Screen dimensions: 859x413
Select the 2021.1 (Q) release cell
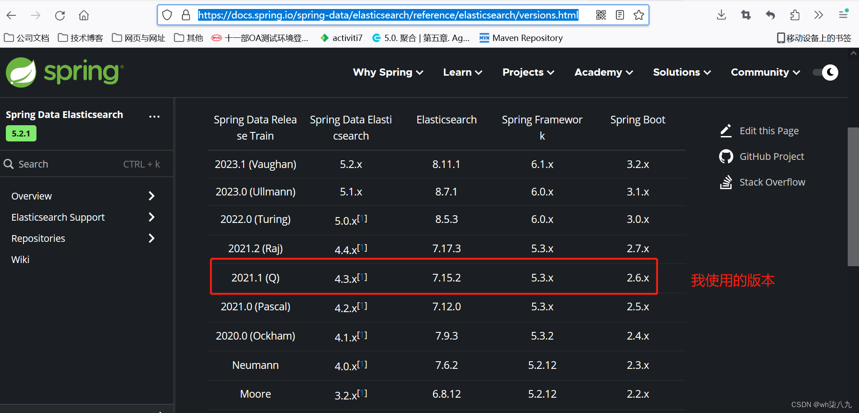(255, 277)
